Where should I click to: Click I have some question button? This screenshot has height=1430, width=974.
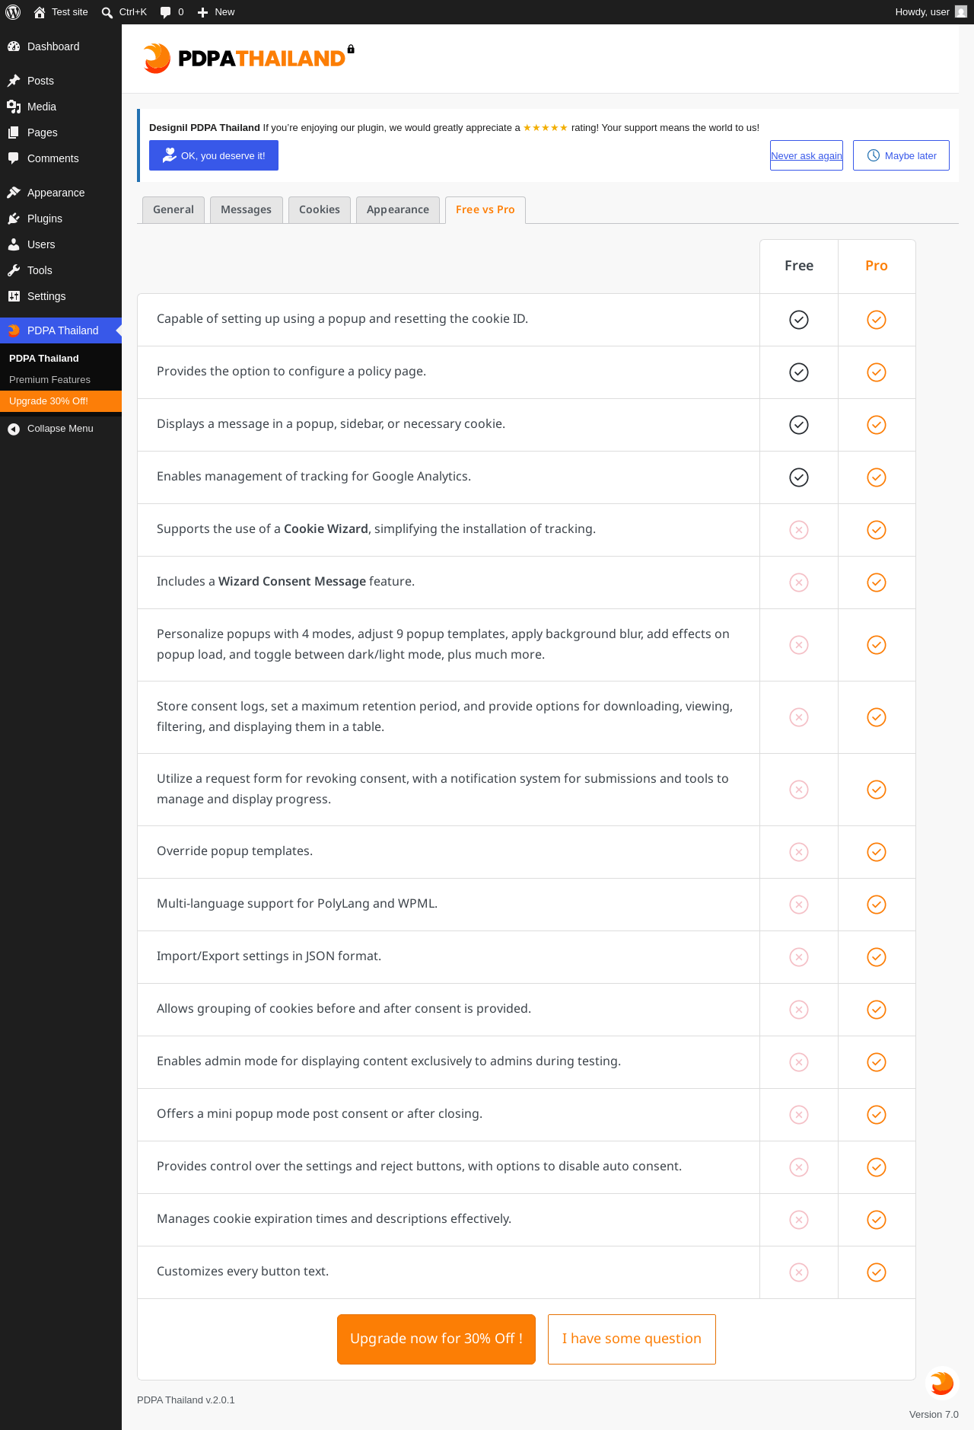[632, 1339]
